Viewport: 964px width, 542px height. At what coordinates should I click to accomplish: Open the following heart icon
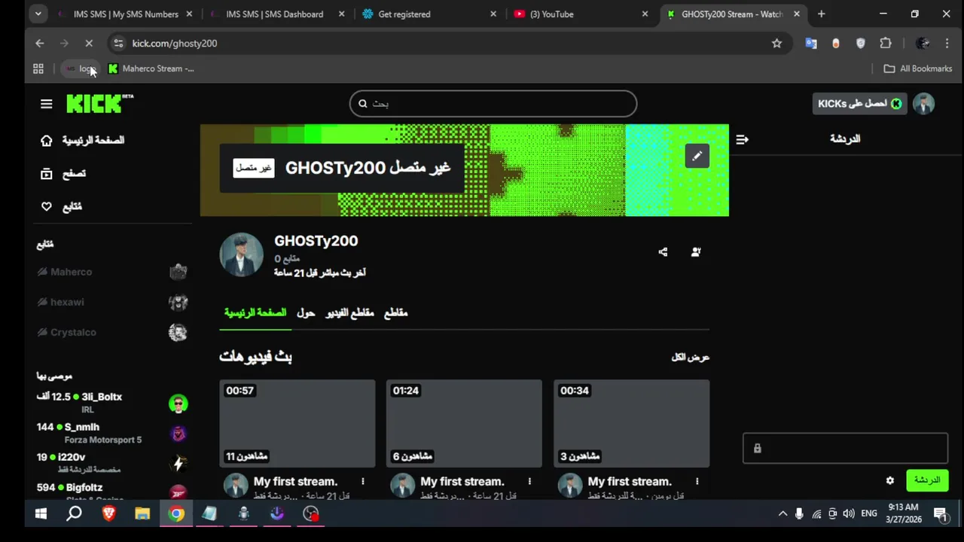click(47, 206)
